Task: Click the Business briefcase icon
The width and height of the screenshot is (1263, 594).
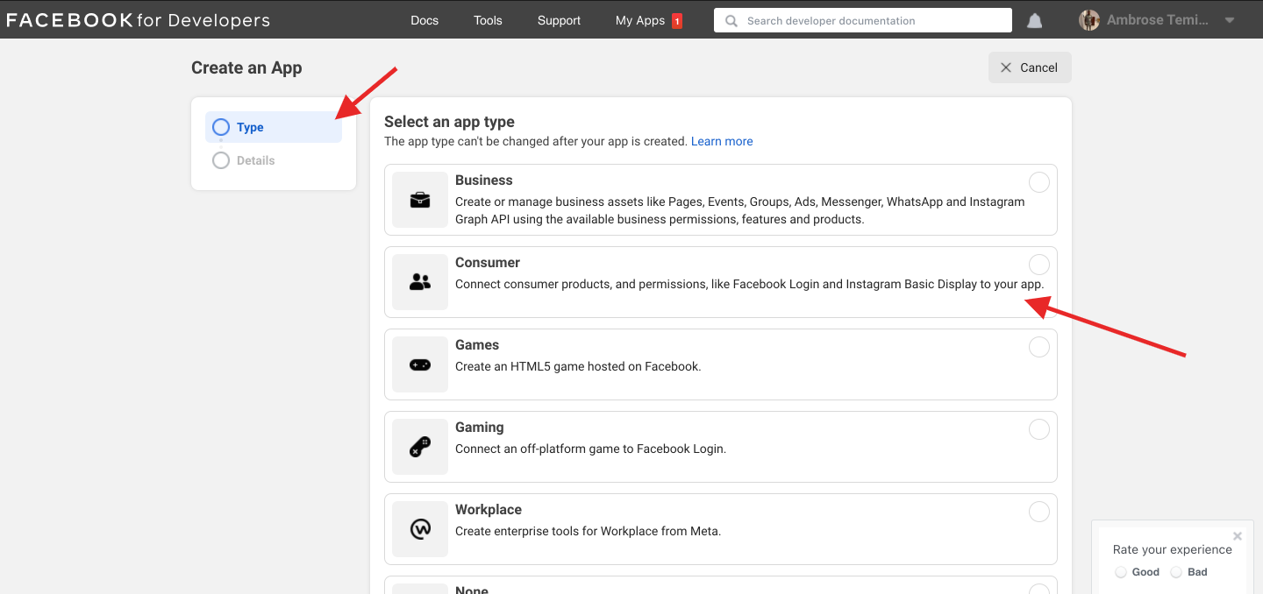Action: (420, 200)
